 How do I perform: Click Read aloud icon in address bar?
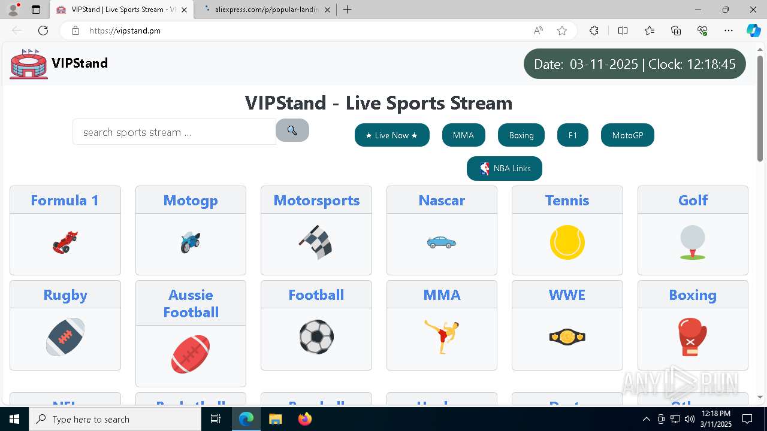tap(538, 31)
